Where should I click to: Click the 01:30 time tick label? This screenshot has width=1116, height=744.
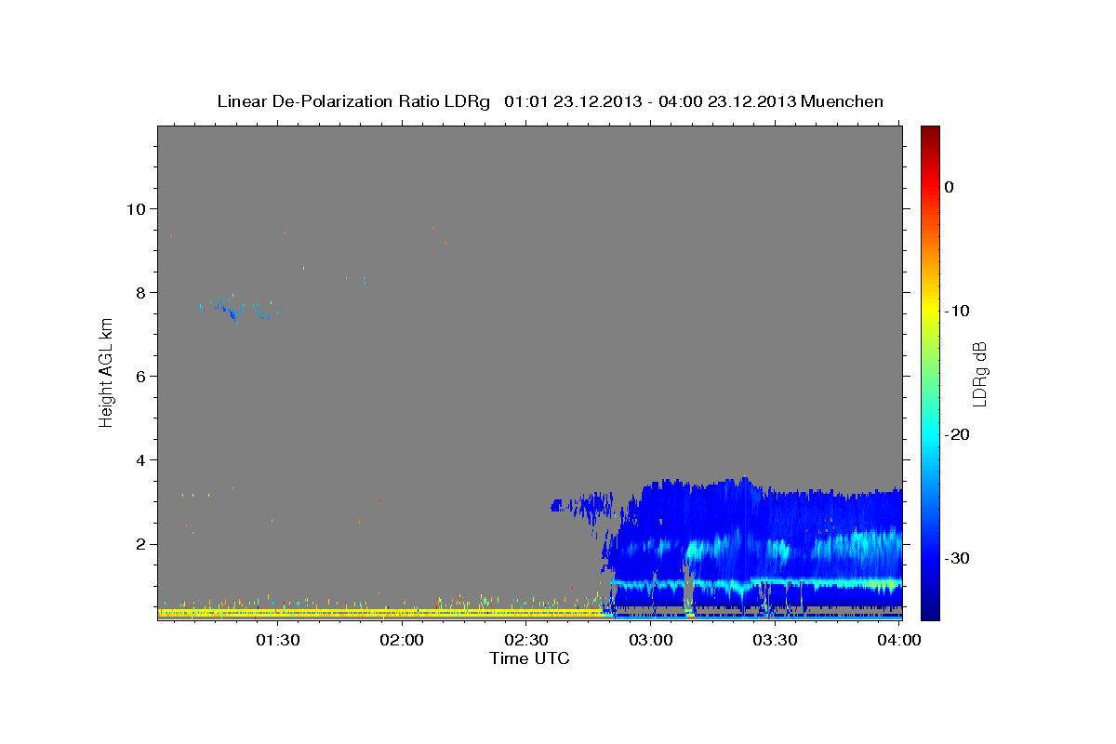tap(277, 640)
